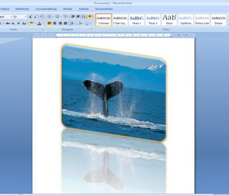Open the Correspondências tab
229x195 pixels.
pyautogui.click(x=46, y=9)
